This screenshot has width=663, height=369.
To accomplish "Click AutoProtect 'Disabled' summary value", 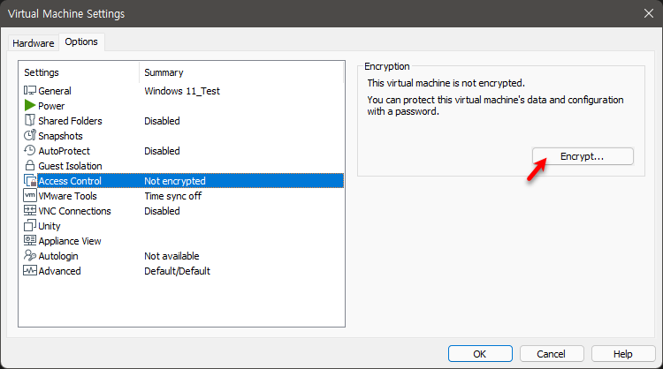I will pos(162,151).
